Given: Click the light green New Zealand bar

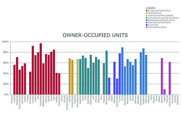Looking at the screenshot, I should tap(78, 77).
